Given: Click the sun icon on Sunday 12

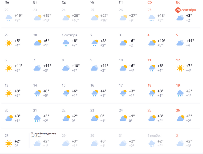Looking at the screenshot, I should coord(179,68).
